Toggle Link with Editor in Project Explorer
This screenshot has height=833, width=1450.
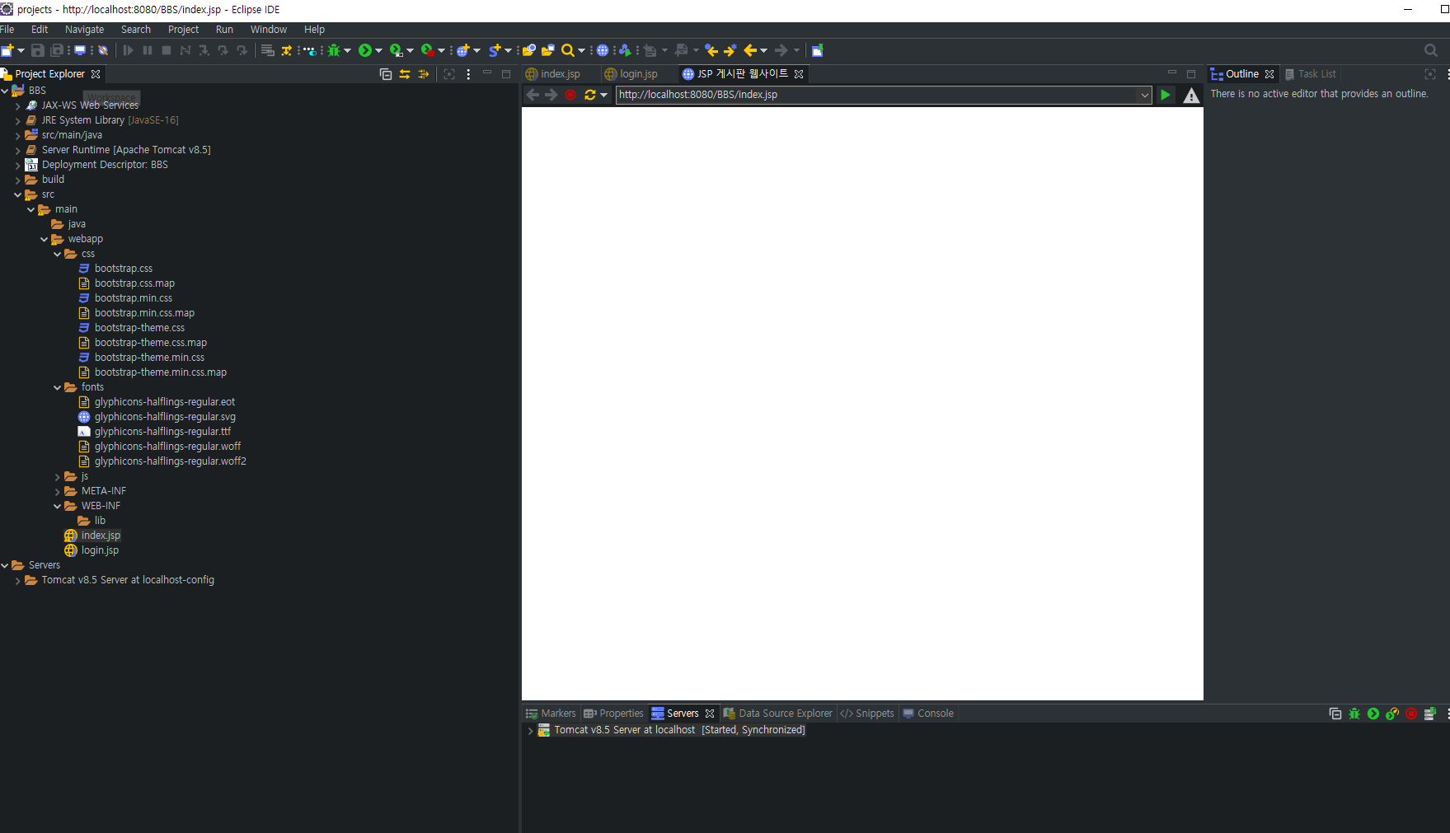tap(405, 74)
